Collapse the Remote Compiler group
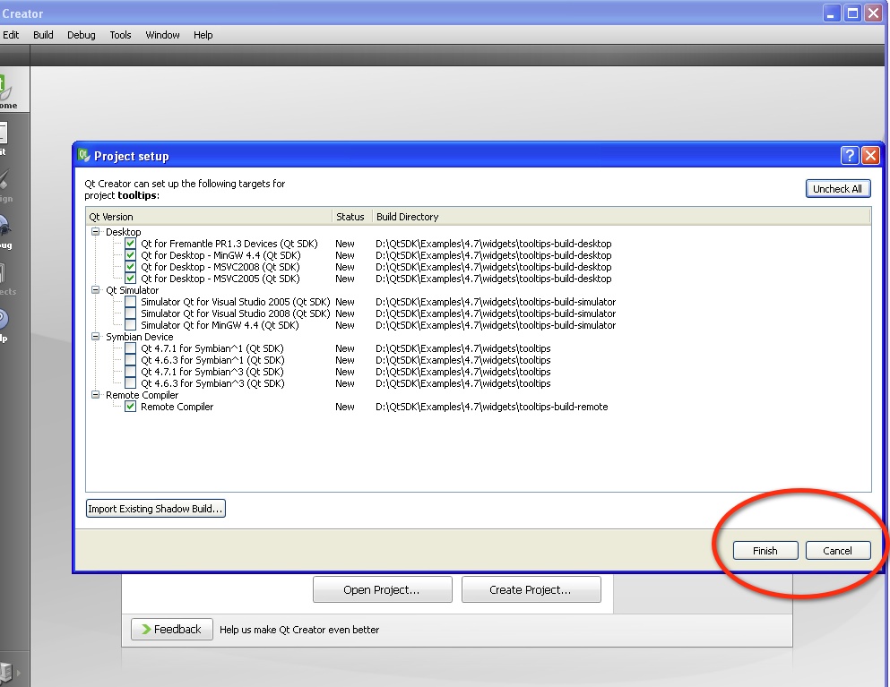This screenshot has height=687, width=890. pos(95,395)
